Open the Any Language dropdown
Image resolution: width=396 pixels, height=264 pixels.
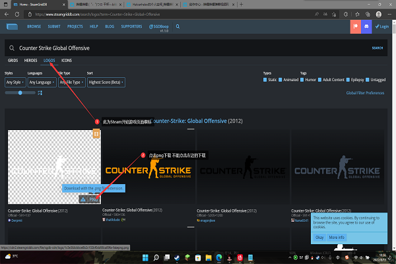point(41,82)
